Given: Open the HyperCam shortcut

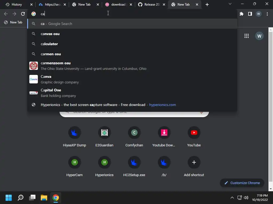Looking at the screenshot, I should coord(75,167).
